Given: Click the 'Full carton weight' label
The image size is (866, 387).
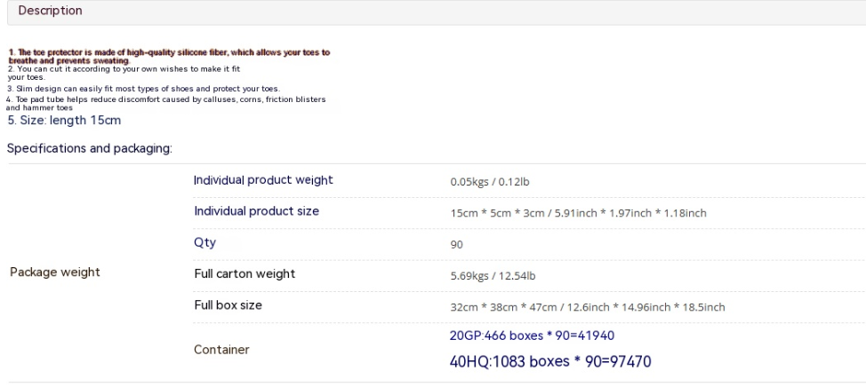Looking at the screenshot, I should point(245,273).
